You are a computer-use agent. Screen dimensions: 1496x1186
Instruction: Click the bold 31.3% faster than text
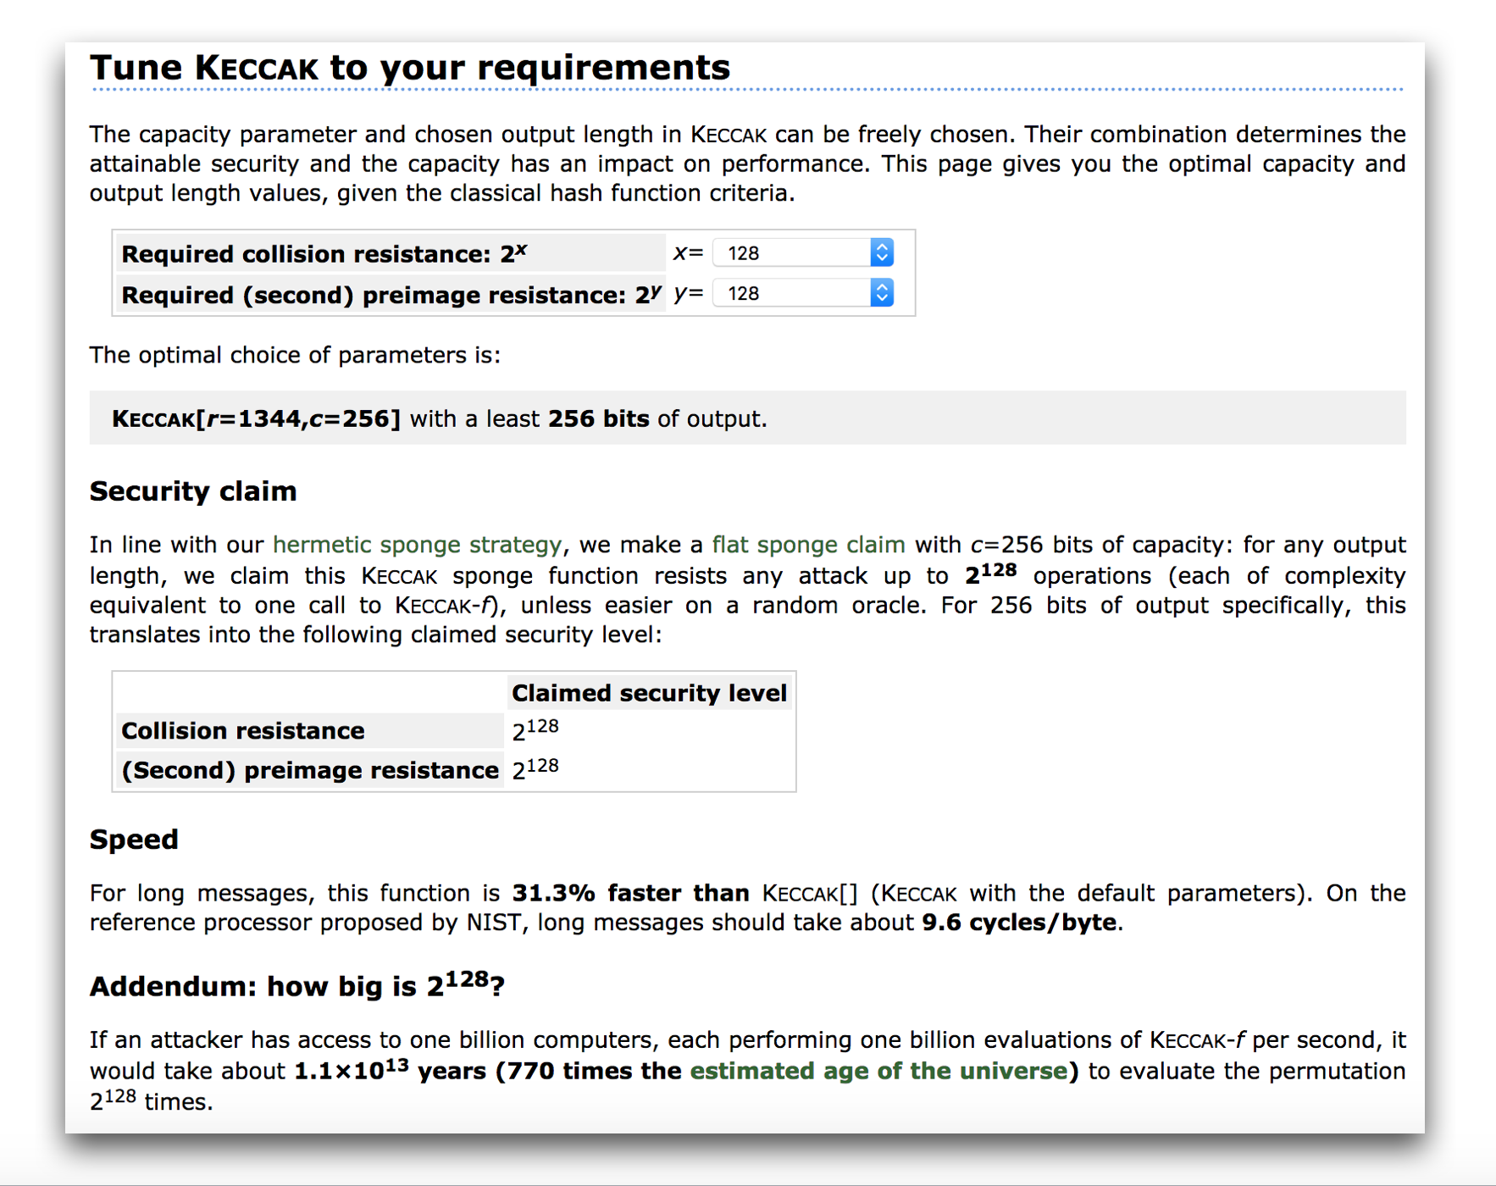click(x=630, y=893)
